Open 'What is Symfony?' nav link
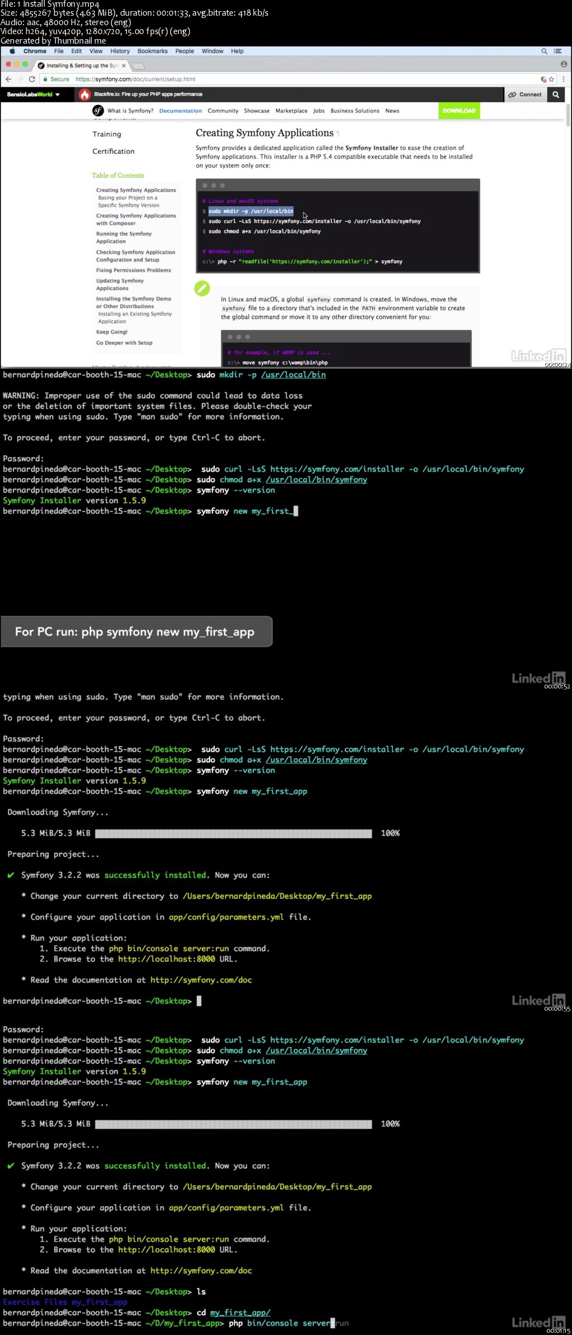The image size is (572, 1335). click(130, 111)
